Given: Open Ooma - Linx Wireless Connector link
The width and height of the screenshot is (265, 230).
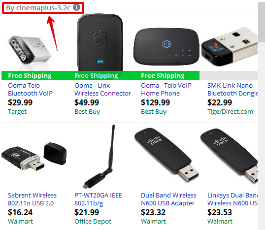Looking at the screenshot, I should pyautogui.click(x=102, y=90).
